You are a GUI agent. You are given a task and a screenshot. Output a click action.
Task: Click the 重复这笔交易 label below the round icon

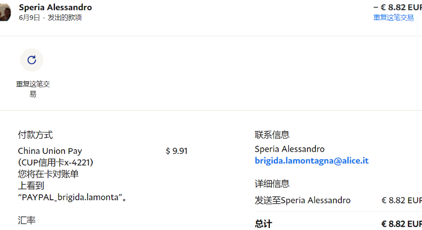click(x=33, y=89)
